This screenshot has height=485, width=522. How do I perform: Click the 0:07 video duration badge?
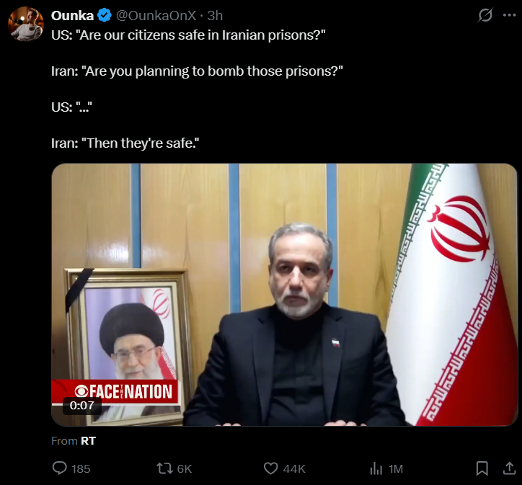82,406
